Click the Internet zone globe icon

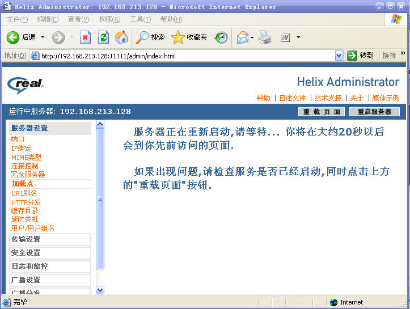[x=333, y=302]
